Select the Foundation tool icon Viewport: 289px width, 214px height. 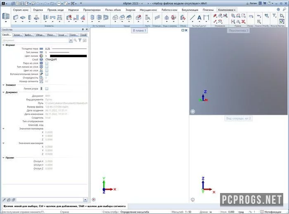pyautogui.click(x=36, y=17)
